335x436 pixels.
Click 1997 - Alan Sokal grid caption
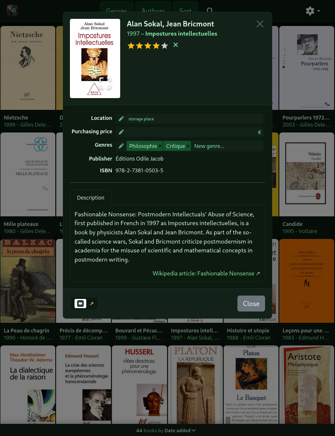pyautogui.click(x=195, y=338)
